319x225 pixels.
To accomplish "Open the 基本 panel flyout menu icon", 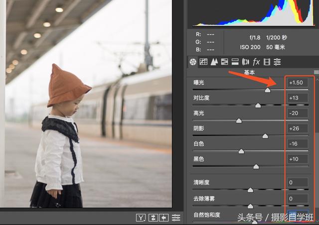I will click(317, 72).
